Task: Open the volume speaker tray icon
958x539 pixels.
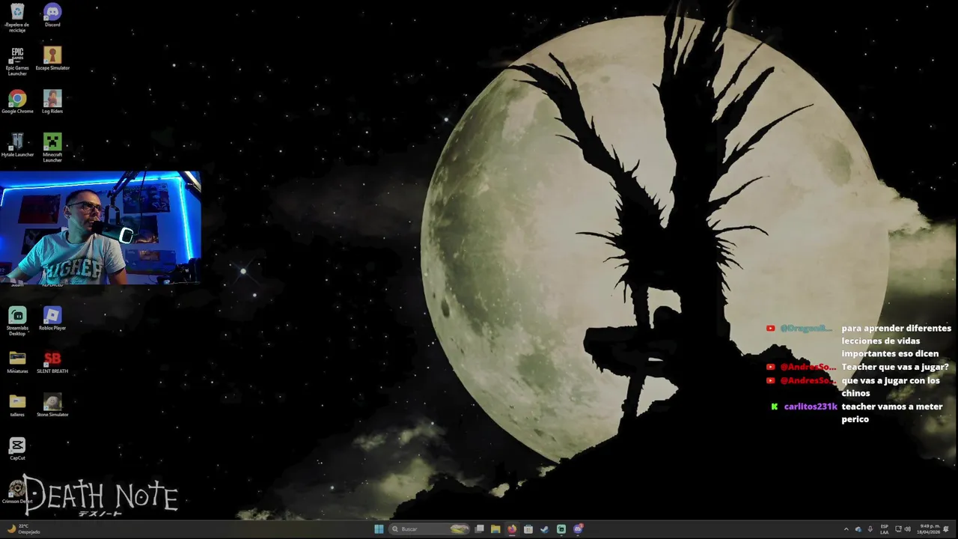Action: pyautogui.click(x=908, y=529)
